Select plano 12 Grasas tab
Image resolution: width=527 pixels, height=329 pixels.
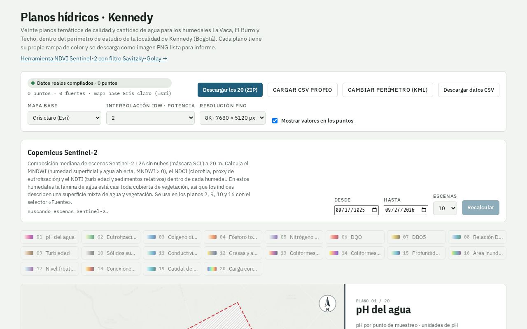[233, 253]
